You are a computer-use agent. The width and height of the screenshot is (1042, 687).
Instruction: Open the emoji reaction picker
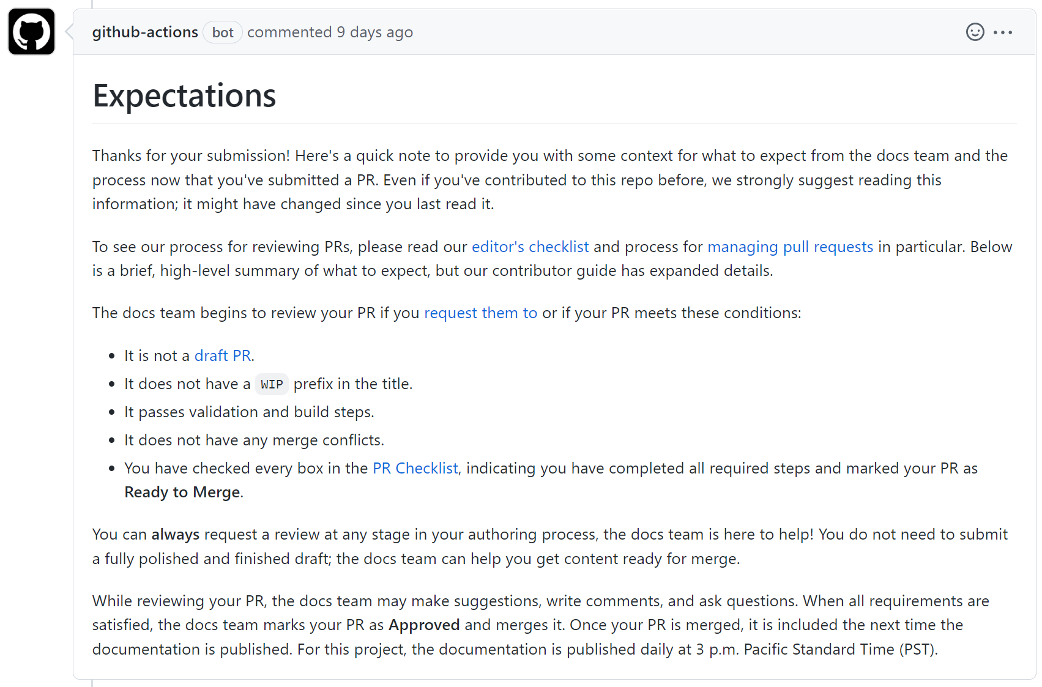click(x=975, y=32)
